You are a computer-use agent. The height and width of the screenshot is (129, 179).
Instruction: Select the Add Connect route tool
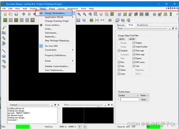pos(4,28)
